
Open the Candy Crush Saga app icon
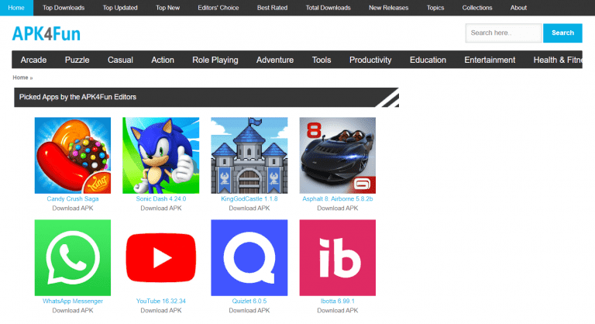[73, 155]
